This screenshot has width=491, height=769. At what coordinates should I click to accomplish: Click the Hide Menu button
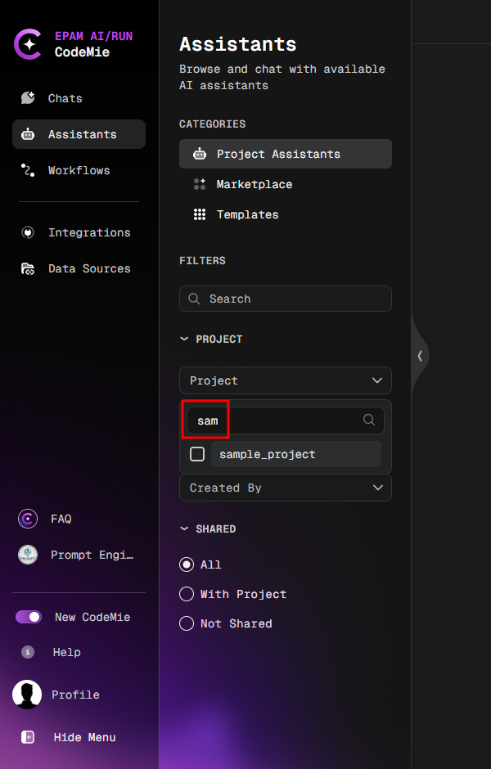coord(28,737)
